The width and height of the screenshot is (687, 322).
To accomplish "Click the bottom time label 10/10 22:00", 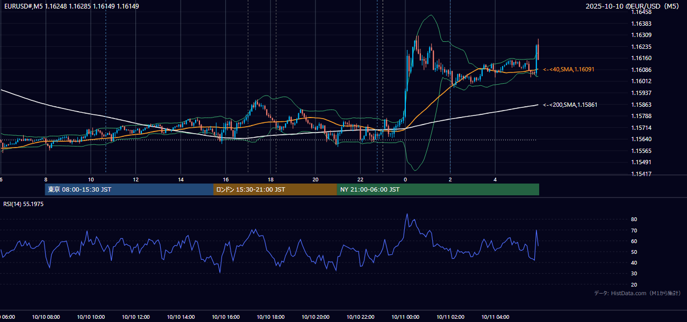I will tap(360, 317).
